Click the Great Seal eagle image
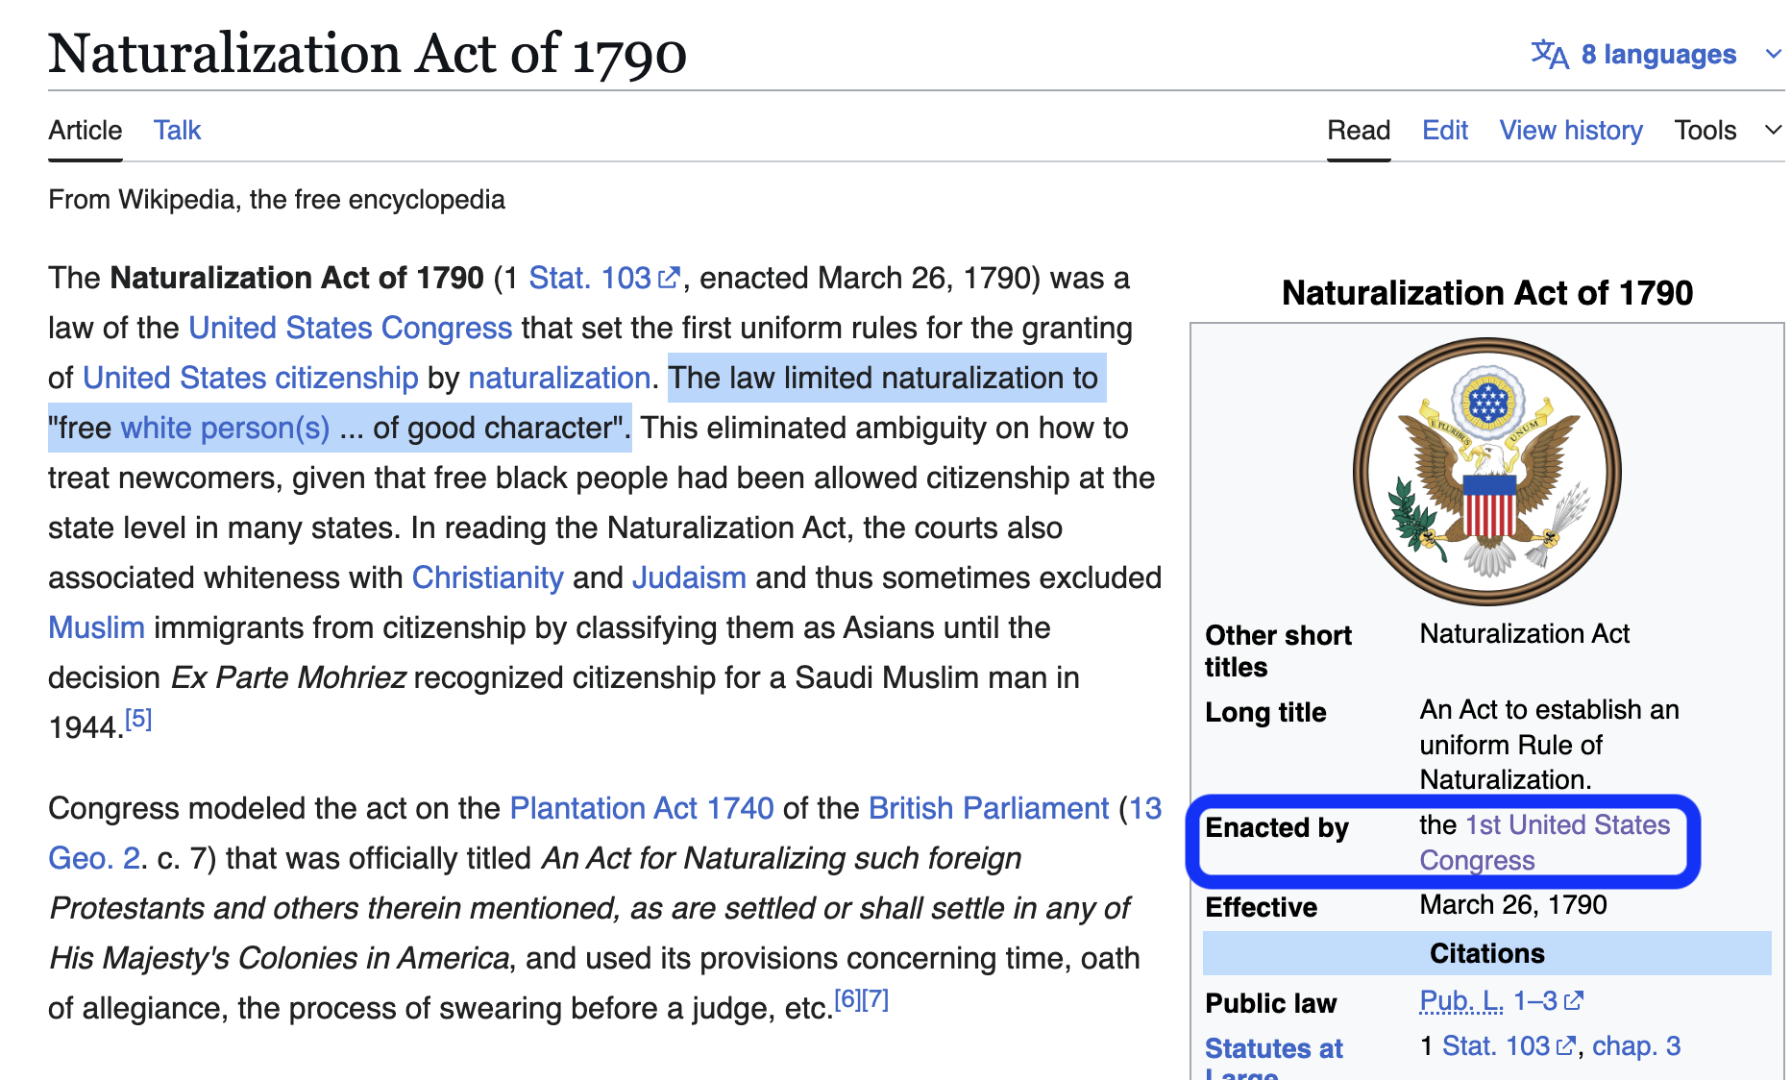The height and width of the screenshot is (1080, 1791). click(x=1486, y=472)
